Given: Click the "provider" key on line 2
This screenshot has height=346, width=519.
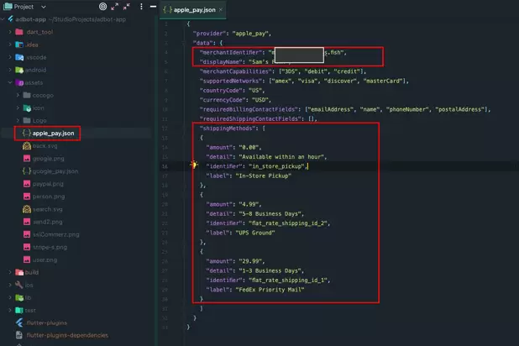Looking at the screenshot, I should pyautogui.click(x=209, y=34).
